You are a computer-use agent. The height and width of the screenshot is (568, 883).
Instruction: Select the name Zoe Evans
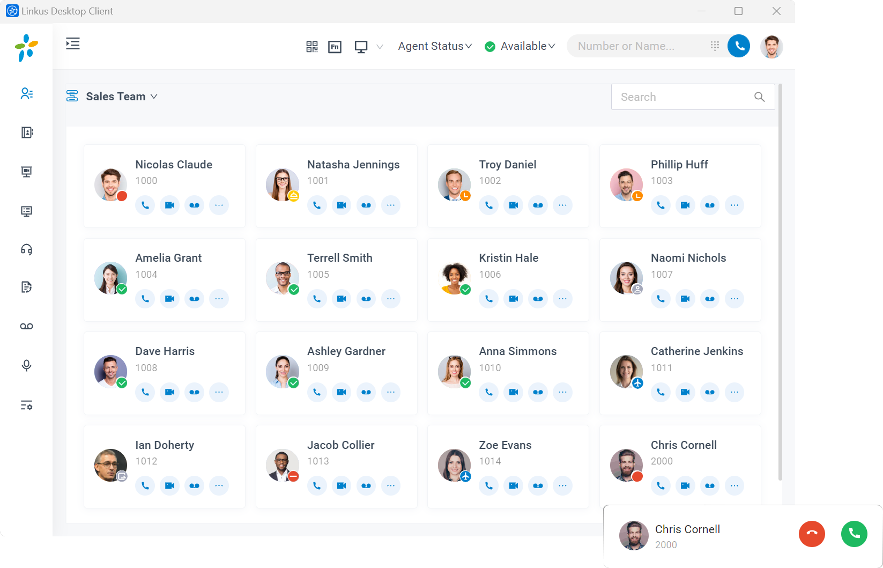(505, 445)
